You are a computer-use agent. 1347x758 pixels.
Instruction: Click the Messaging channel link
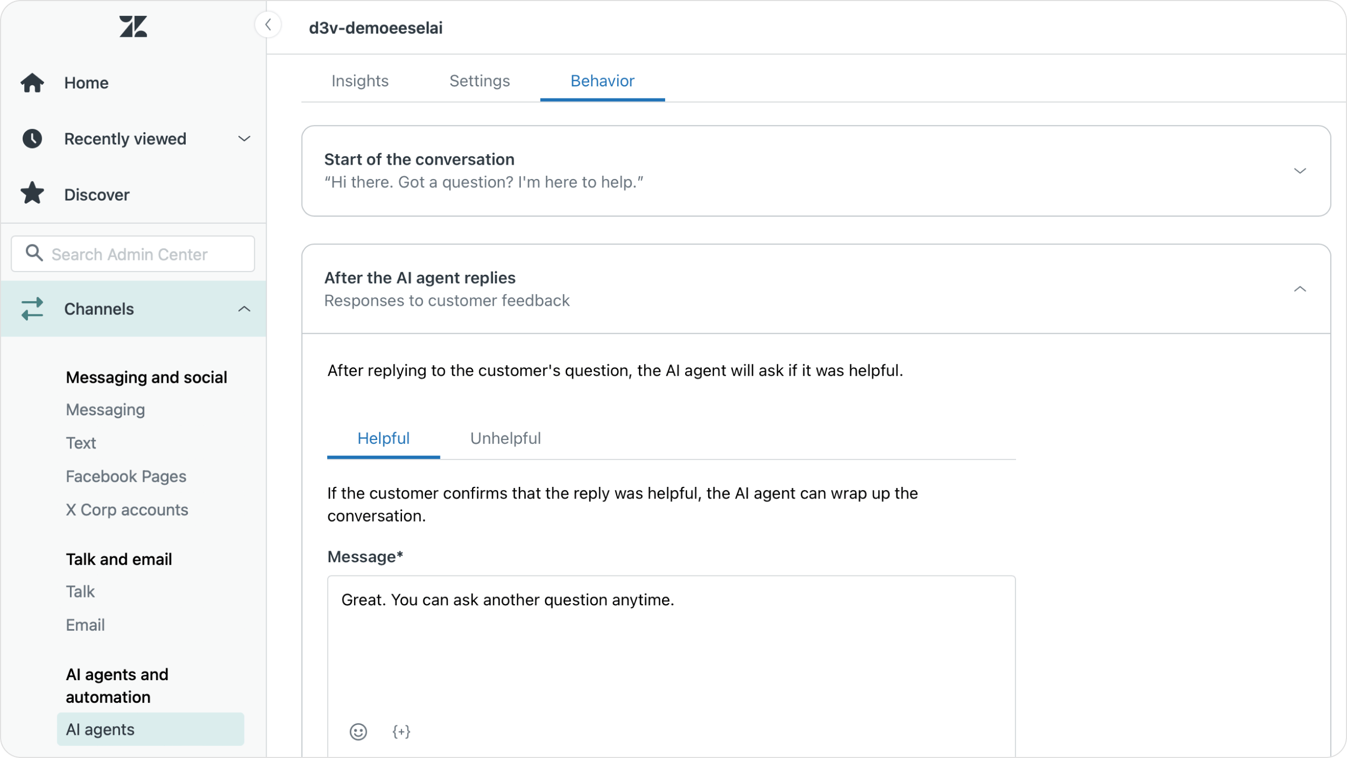click(x=105, y=410)
